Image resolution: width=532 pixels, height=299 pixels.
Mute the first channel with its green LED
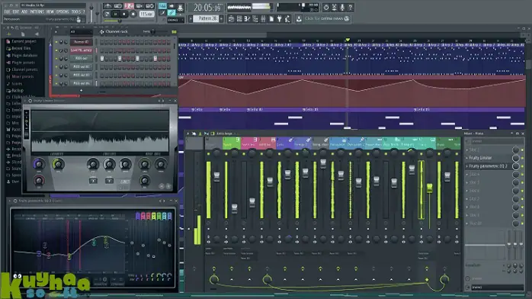(56, 42)
